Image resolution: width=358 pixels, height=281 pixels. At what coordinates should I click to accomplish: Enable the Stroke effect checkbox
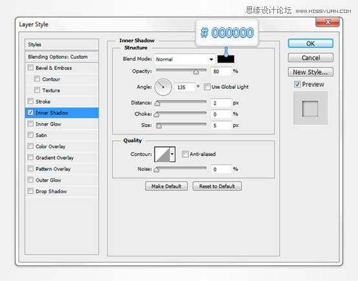tap(30, 102)
